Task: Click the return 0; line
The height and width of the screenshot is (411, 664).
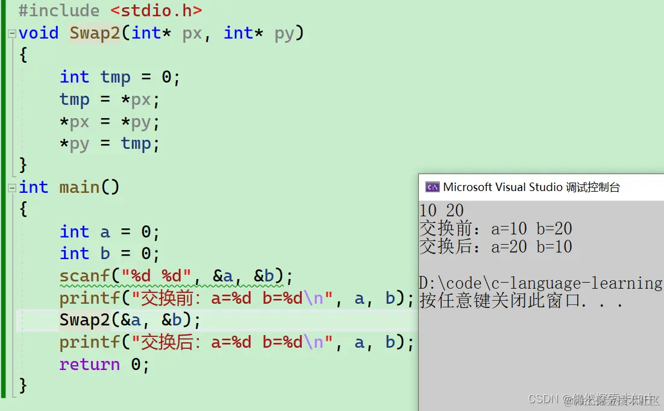Action: pyautogui.click(x=104, y=365)
